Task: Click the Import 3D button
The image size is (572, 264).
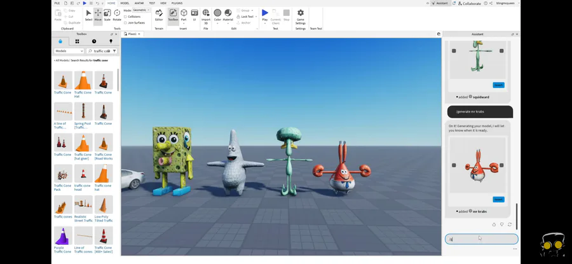Action: [x=206, y=17]
